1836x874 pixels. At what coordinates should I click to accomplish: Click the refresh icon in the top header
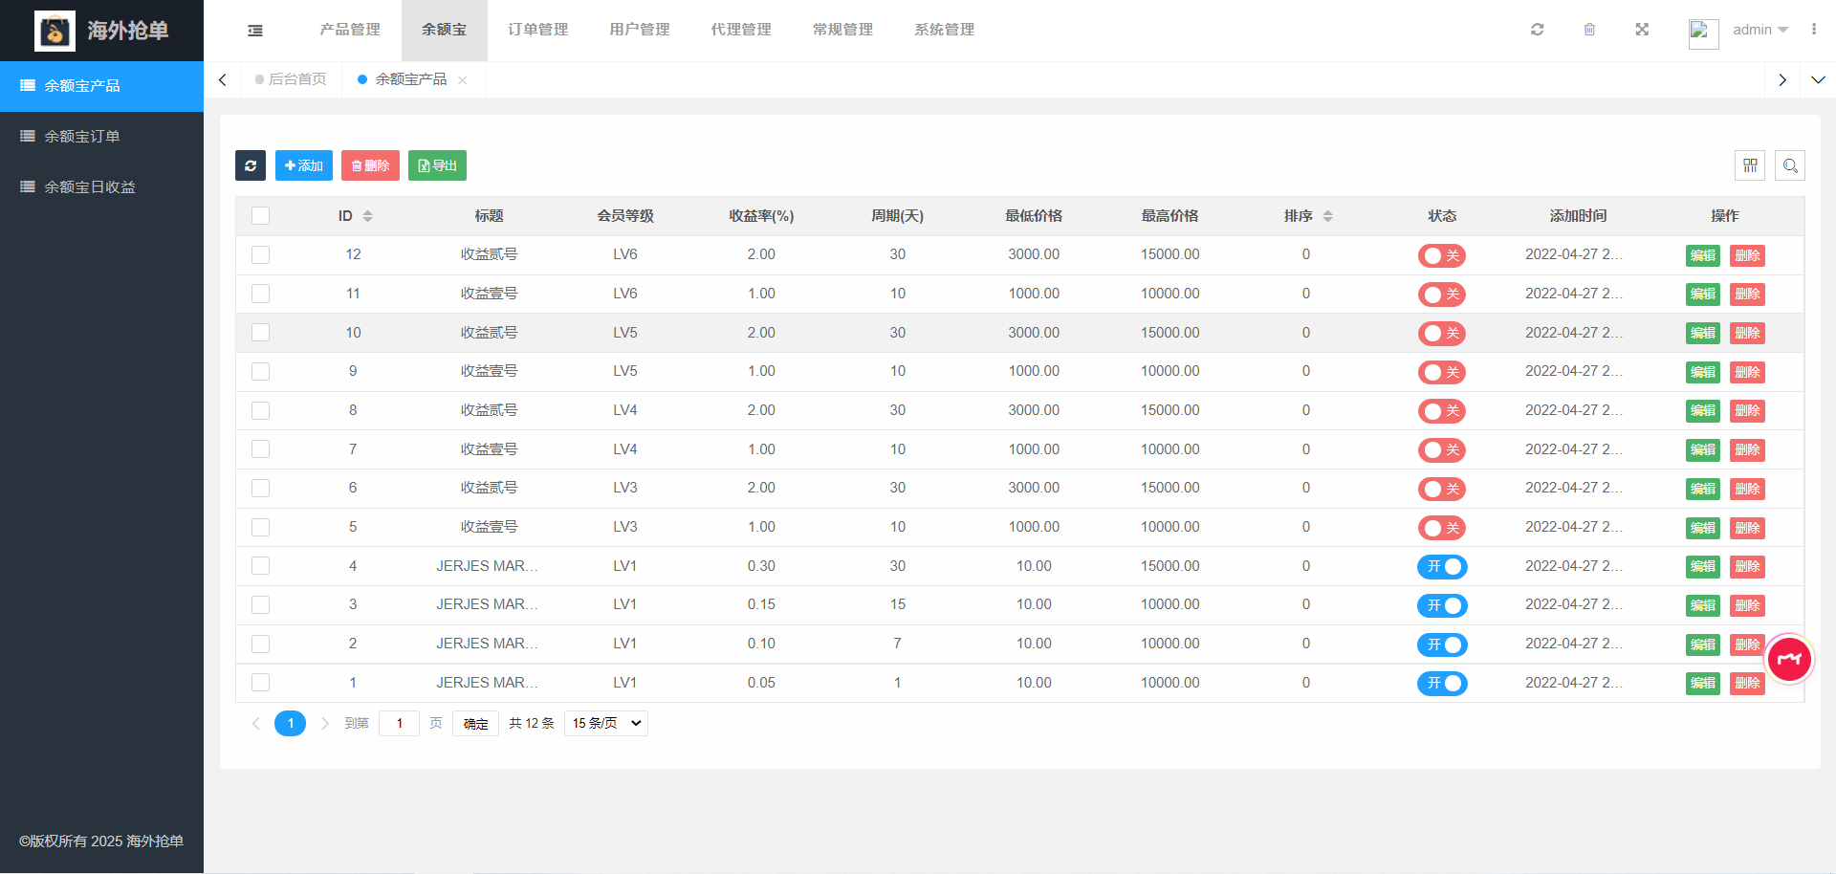tap(1537, 30)
